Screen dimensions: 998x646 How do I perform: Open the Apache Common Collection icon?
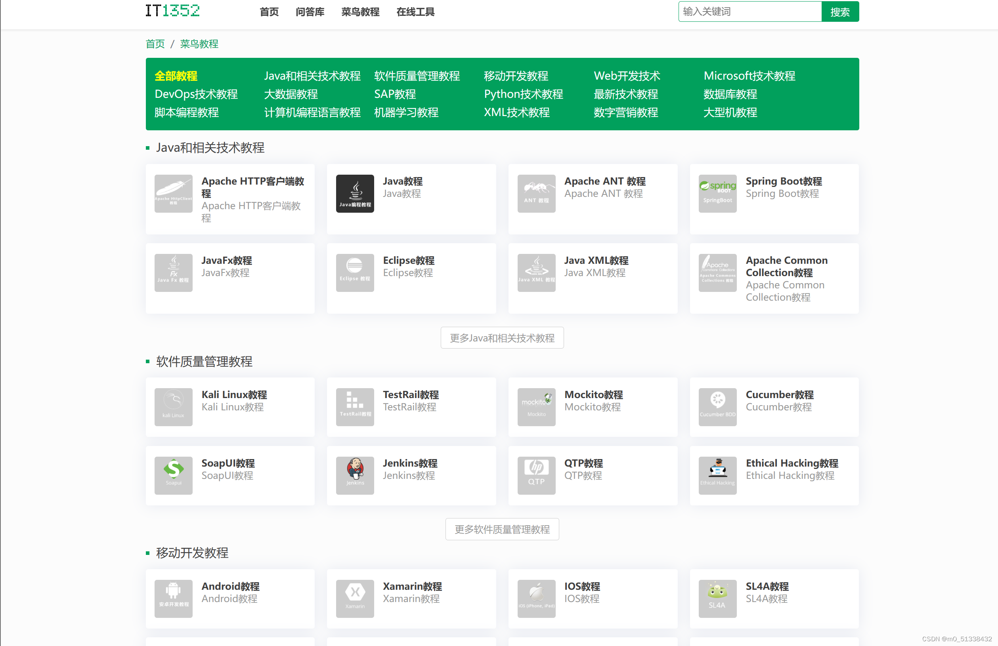click(717, 273)
